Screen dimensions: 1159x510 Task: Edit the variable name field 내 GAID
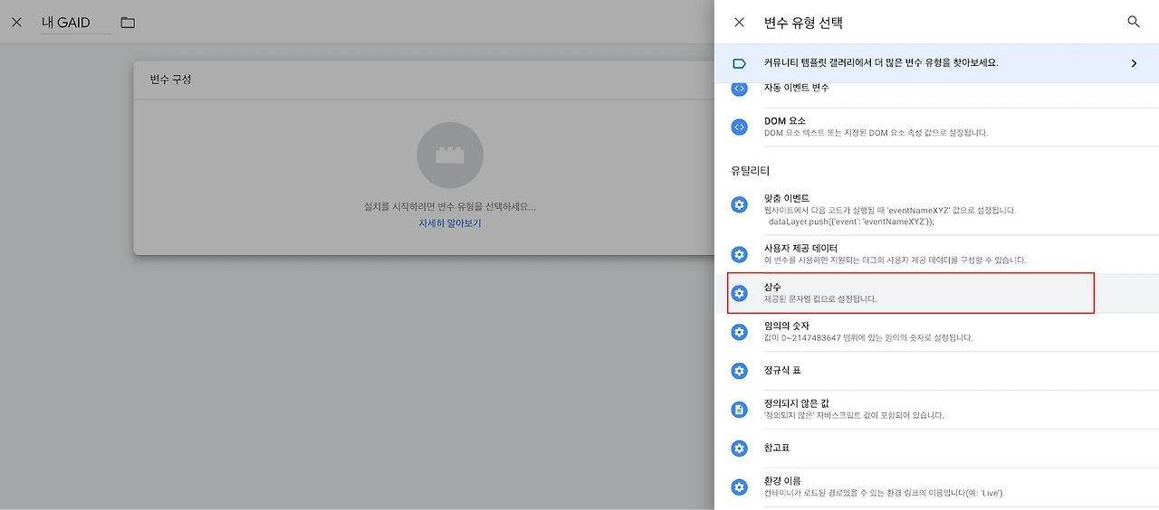[76, 23]
